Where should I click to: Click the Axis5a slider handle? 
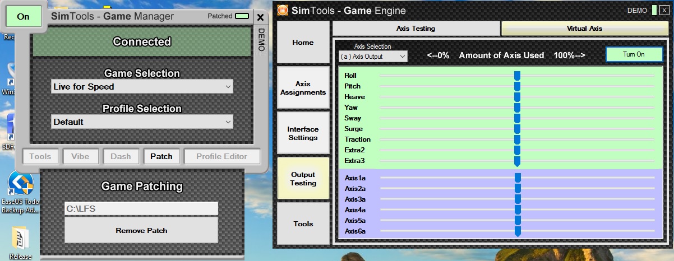click(518, 221)
